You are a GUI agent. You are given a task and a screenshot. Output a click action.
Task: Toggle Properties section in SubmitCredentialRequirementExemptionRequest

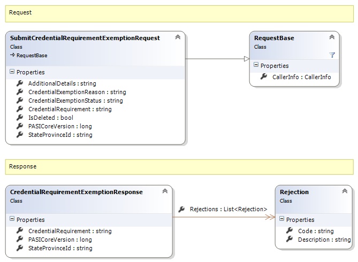coord(12,72)
